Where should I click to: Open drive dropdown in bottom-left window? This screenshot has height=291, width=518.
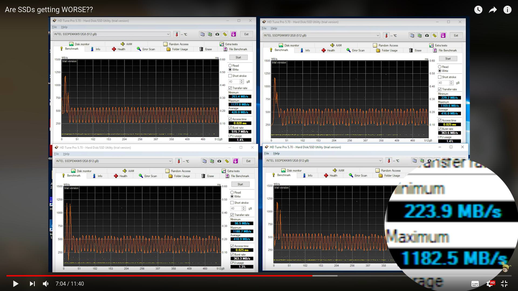(x=114, y=161)
